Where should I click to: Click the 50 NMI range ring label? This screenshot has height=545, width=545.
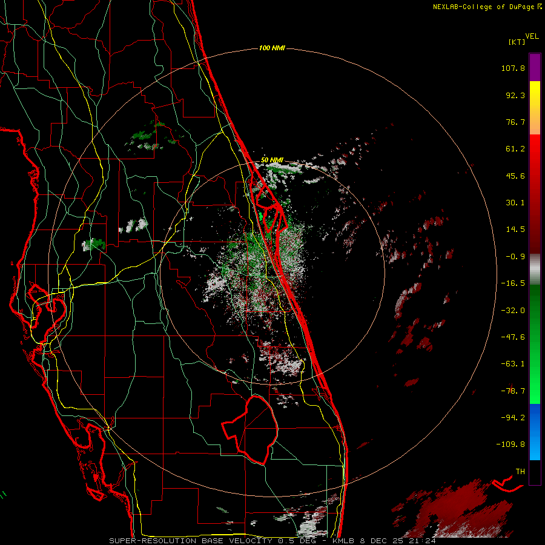(x=272, y=160)
